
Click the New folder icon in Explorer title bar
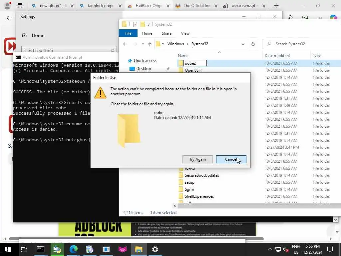click(143, 24)
